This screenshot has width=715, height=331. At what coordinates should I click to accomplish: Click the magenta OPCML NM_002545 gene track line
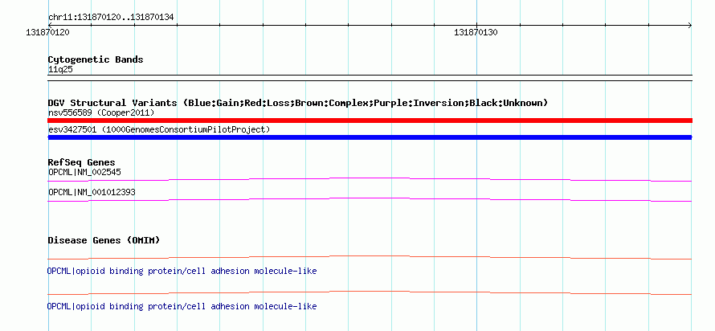tap(370, 180)
